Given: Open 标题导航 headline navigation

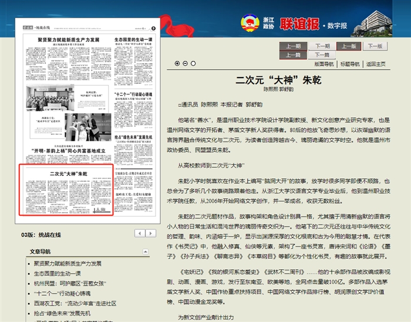Looking at the screenshot, I should click(350, 64).
